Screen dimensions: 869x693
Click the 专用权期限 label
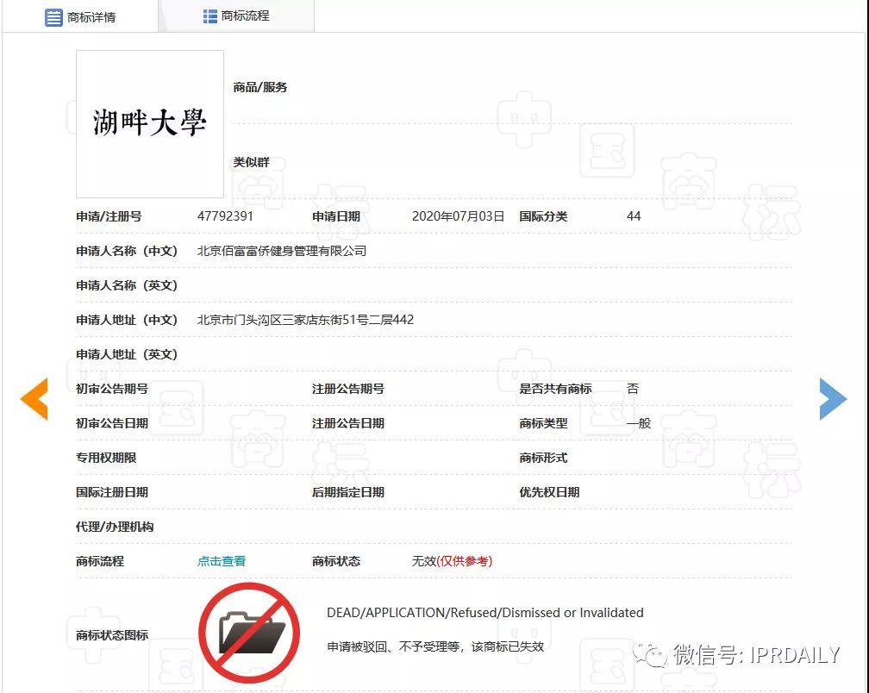pyautogui.click(x=106, y=458)
